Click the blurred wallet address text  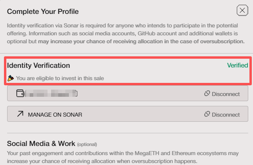pyautogui.click(x=49, y=94)
